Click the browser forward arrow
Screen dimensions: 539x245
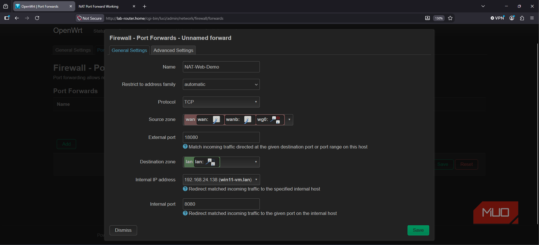point(27,18)
